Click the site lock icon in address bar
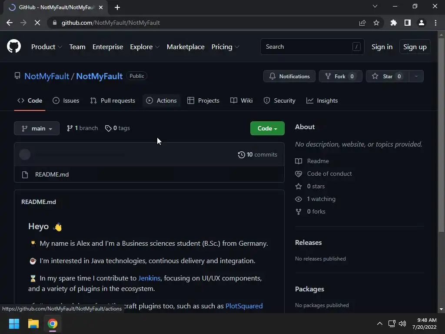This screenshot has height=334, width=445. 55,23
